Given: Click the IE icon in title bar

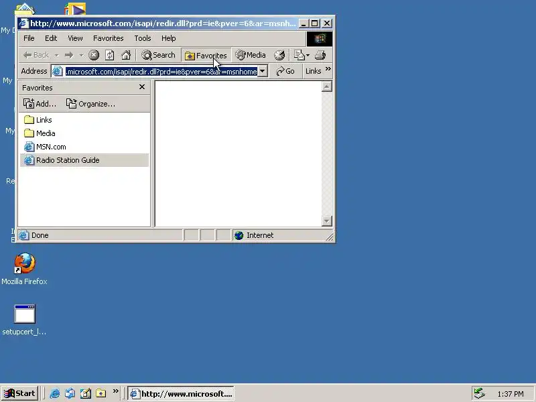Looking at the screenshot, I should click(23, 23).
